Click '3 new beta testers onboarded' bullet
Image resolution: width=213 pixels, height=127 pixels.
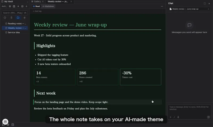click(x=54, y=64)
